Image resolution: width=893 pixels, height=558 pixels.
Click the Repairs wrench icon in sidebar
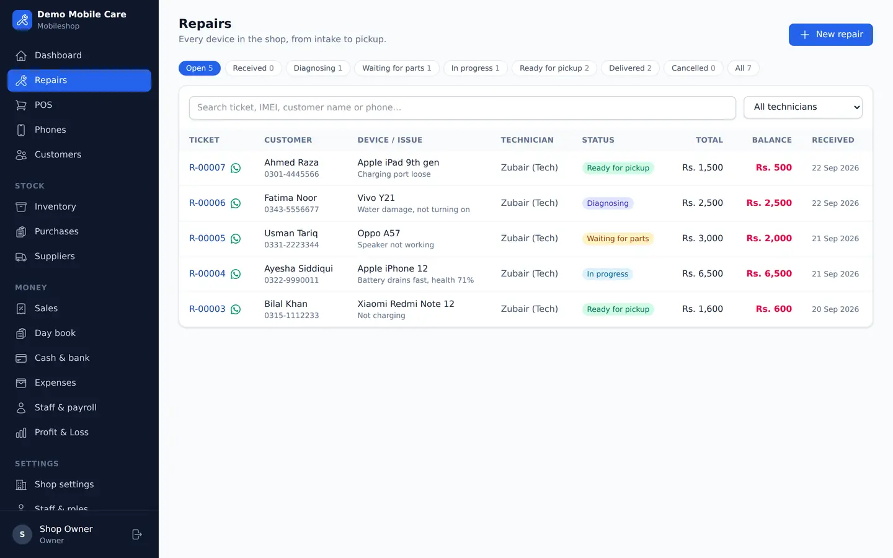21,80
